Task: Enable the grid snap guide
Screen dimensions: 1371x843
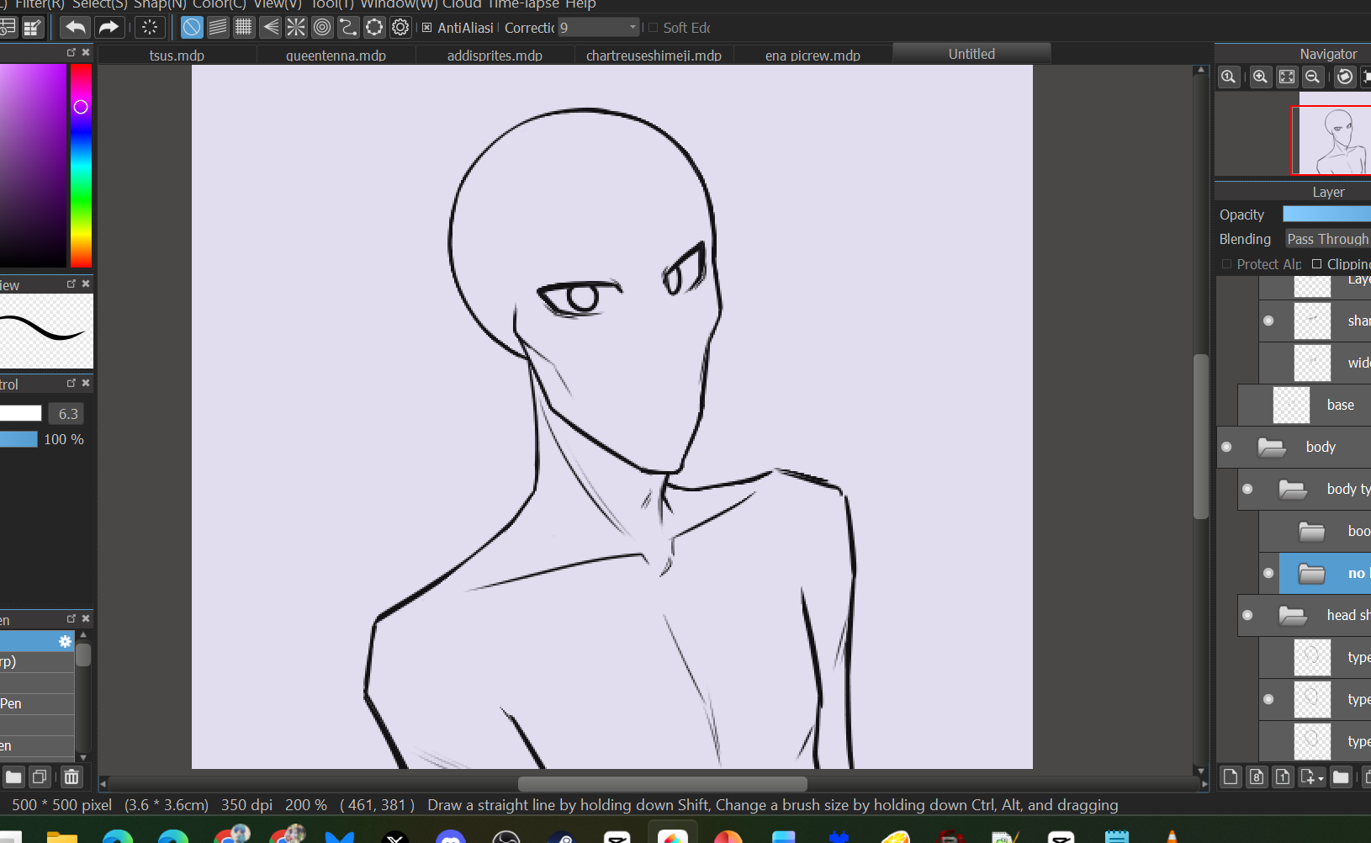Action: [244, 28]
